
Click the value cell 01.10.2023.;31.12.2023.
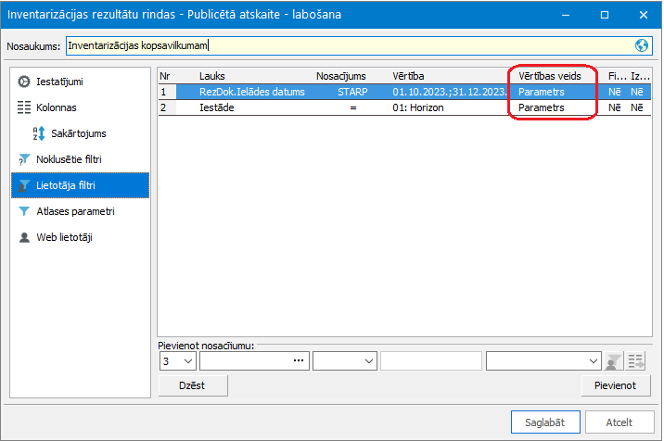[449, 92]
